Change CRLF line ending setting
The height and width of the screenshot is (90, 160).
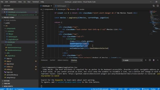pos(126,89)
